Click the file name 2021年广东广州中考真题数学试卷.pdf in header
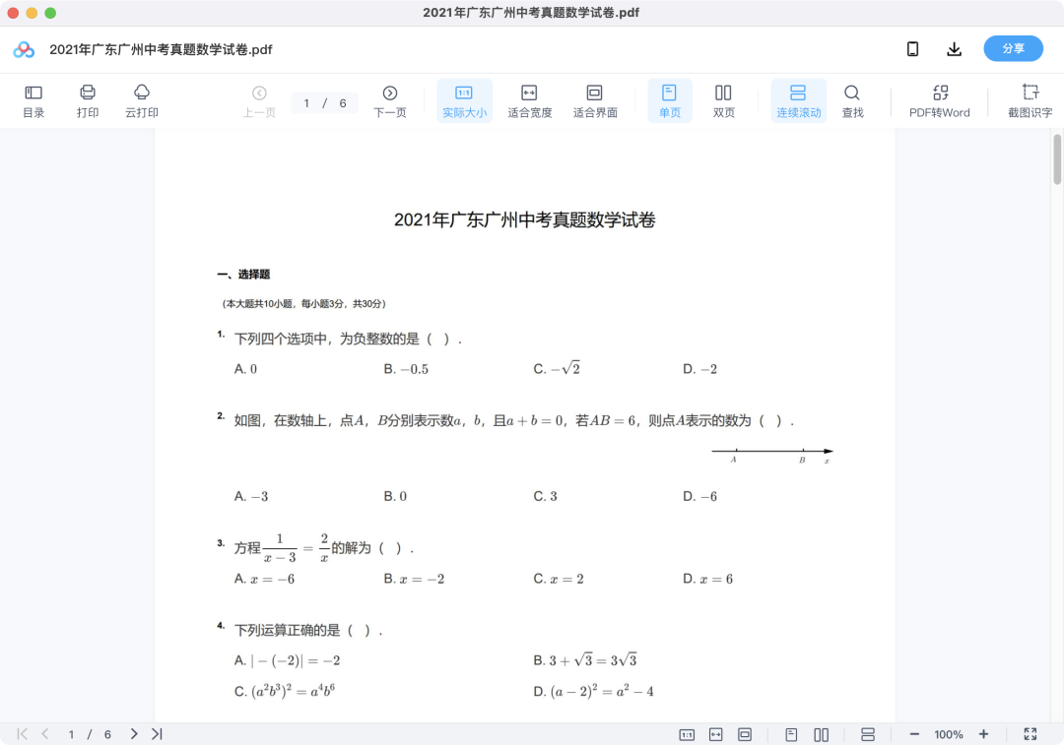The height and width of the screenshot is (745, 1064). pos(161,49)
